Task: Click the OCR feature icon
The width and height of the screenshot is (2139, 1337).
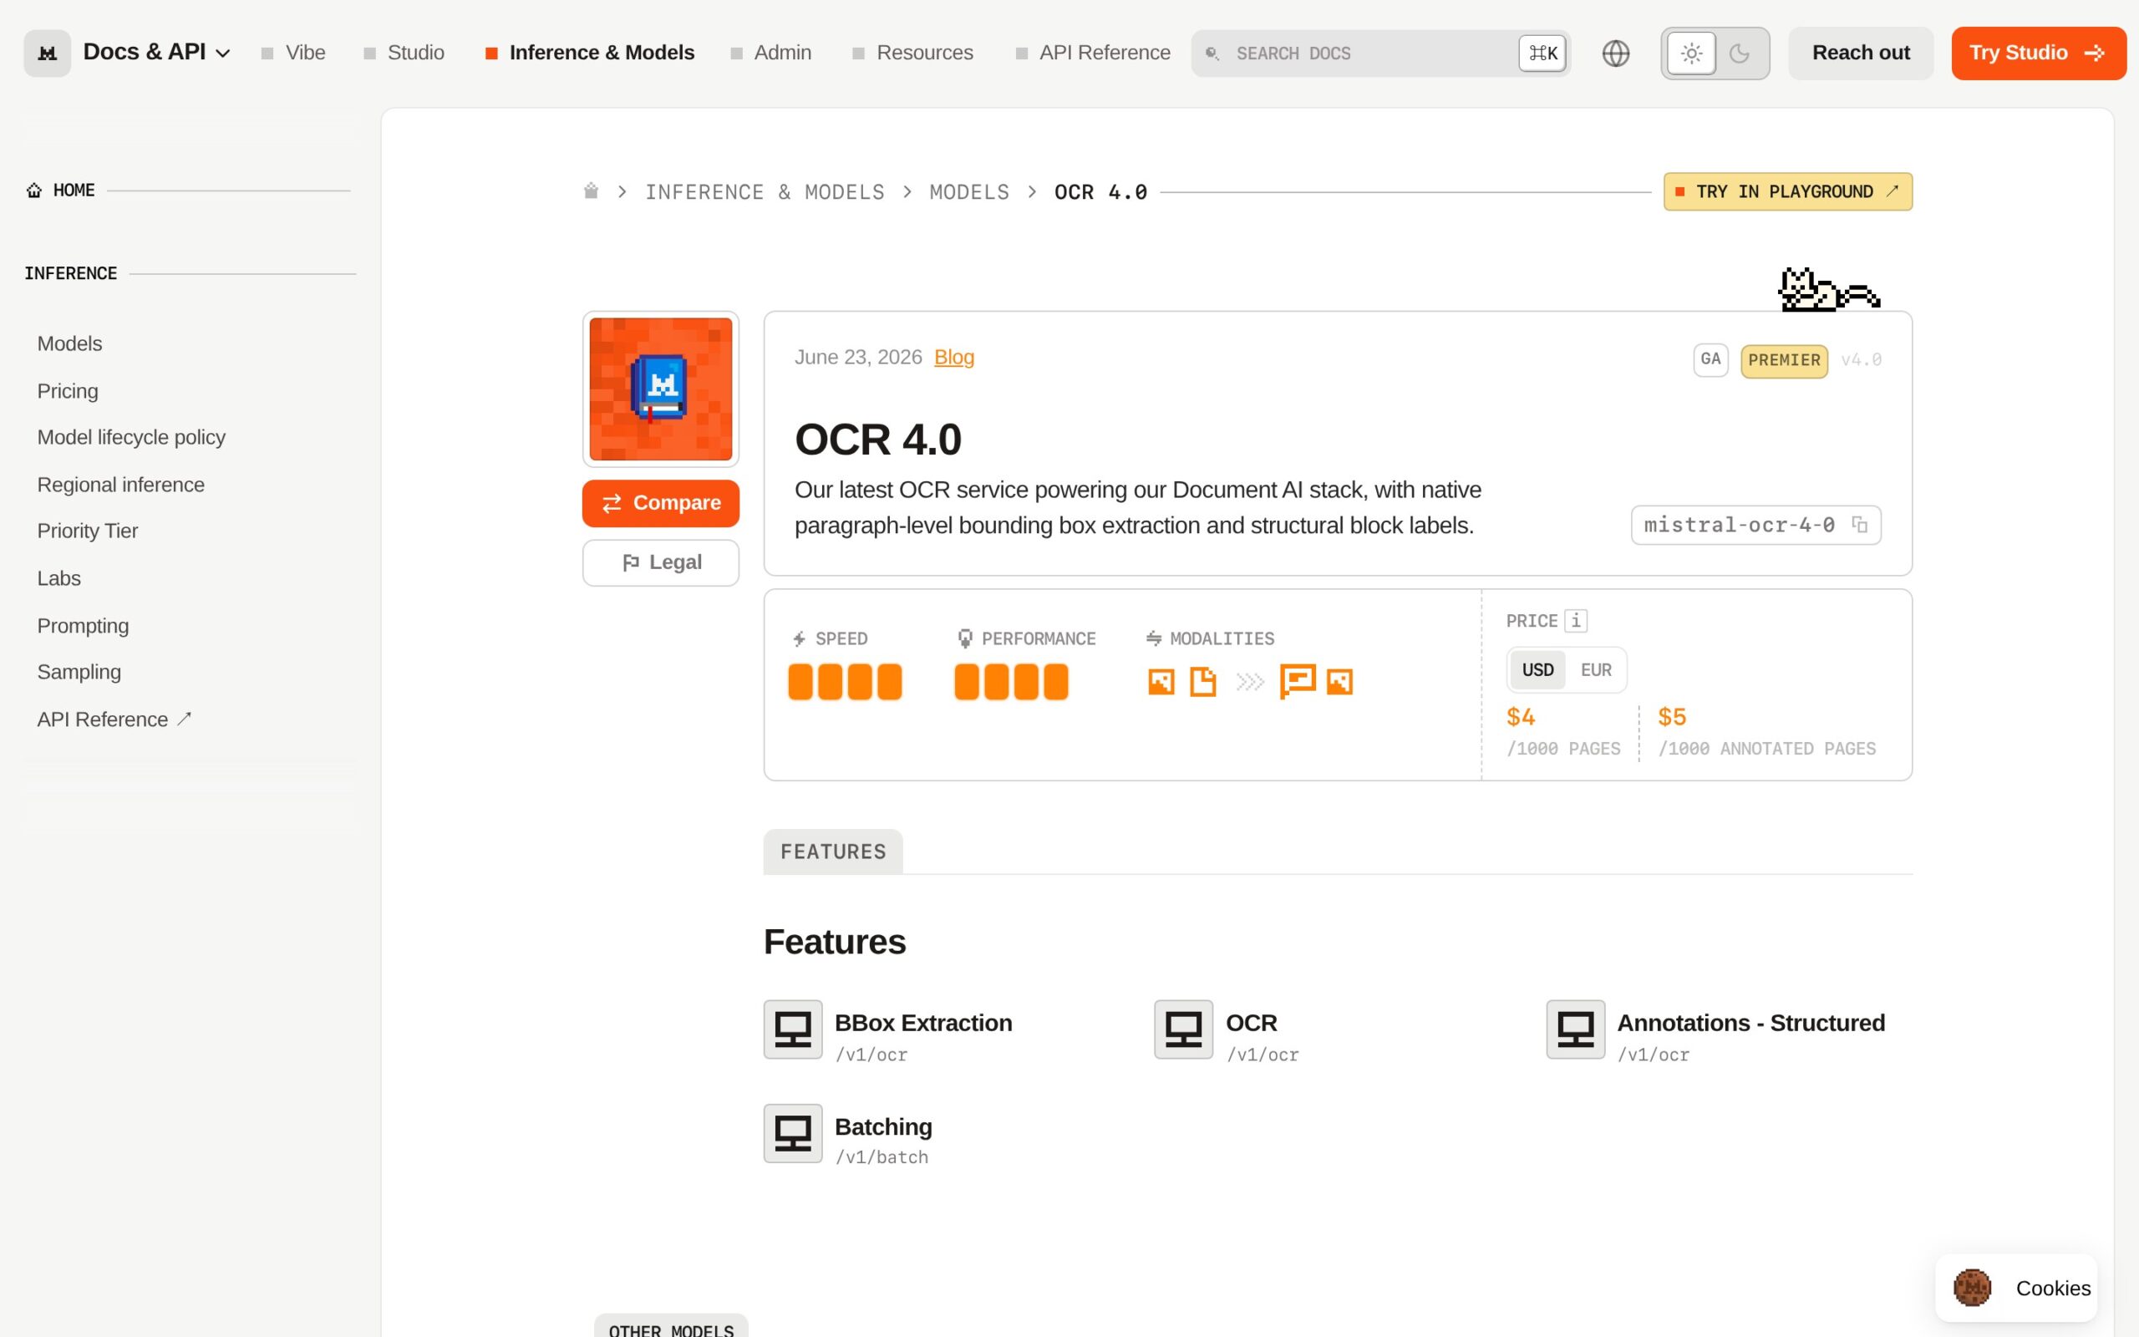Action: [x=1183, y=1029]
